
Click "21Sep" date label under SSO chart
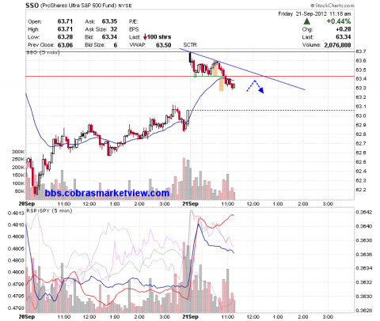point(190,204)
